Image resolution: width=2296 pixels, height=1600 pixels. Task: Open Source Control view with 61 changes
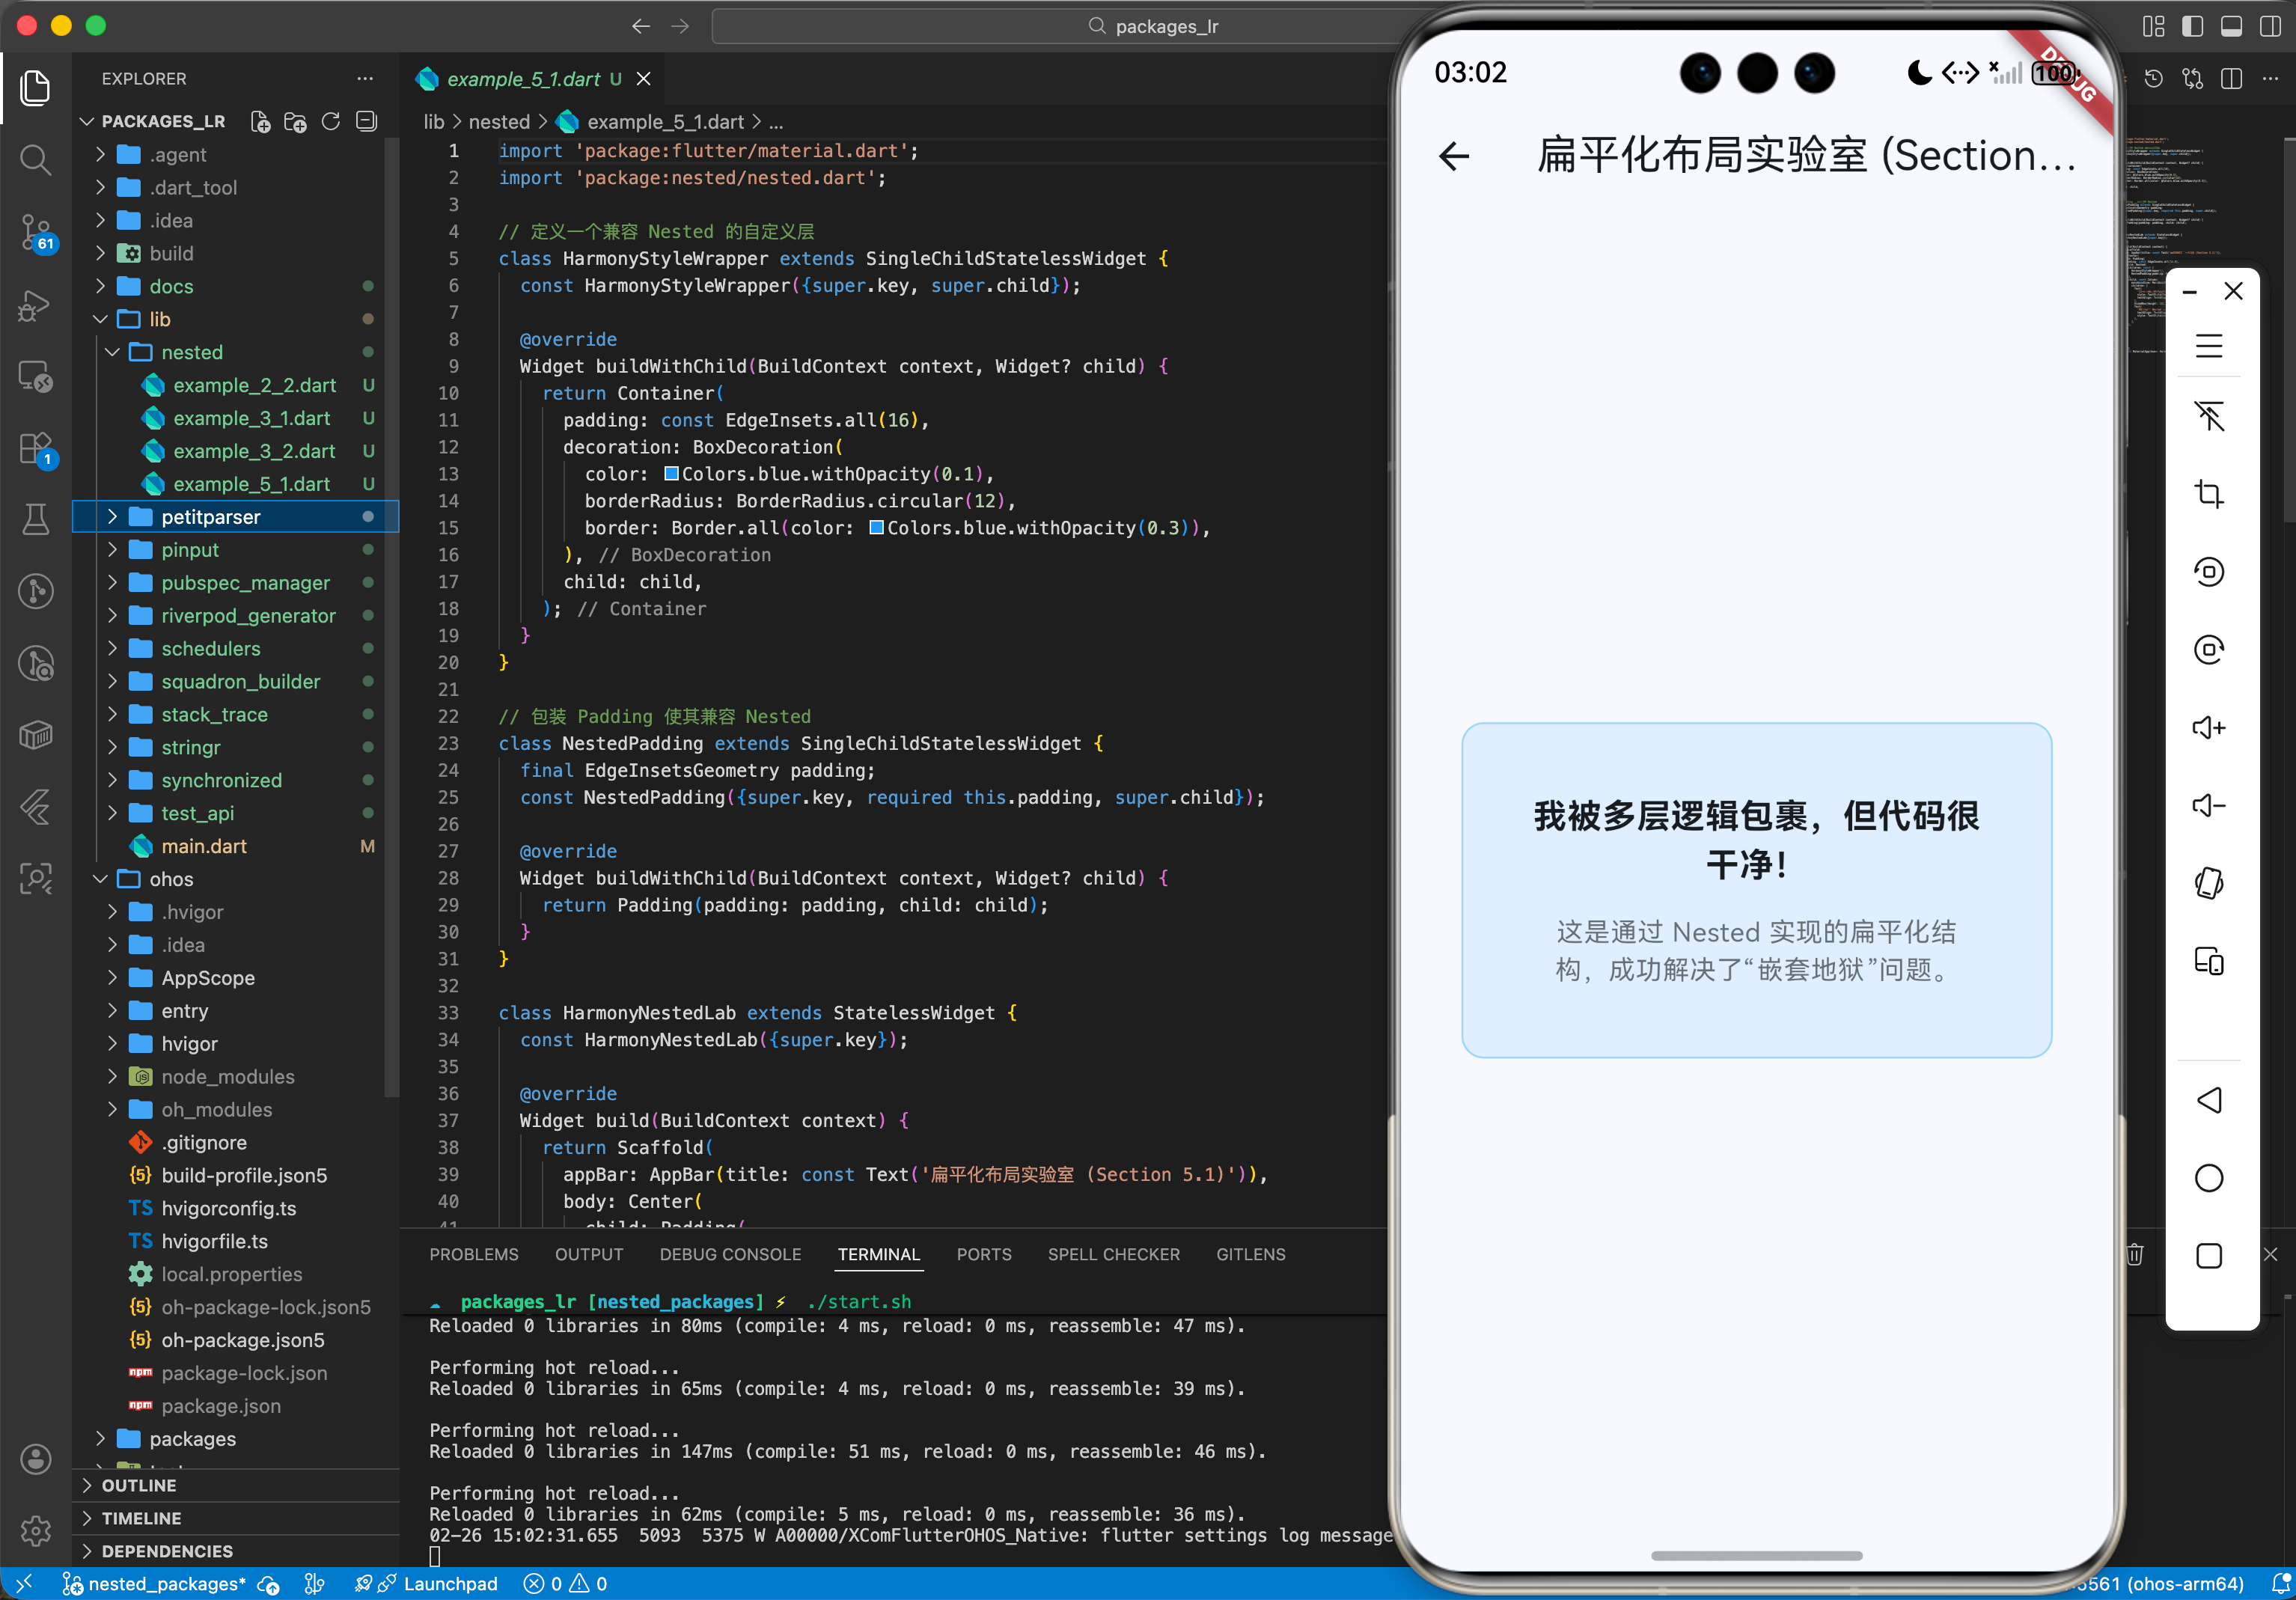tap(35, 232)
